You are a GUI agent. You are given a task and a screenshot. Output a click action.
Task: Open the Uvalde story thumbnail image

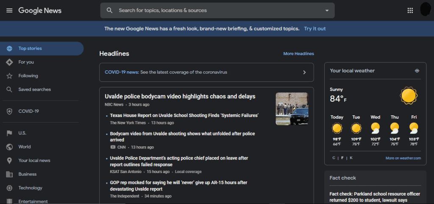pos(292,109)
